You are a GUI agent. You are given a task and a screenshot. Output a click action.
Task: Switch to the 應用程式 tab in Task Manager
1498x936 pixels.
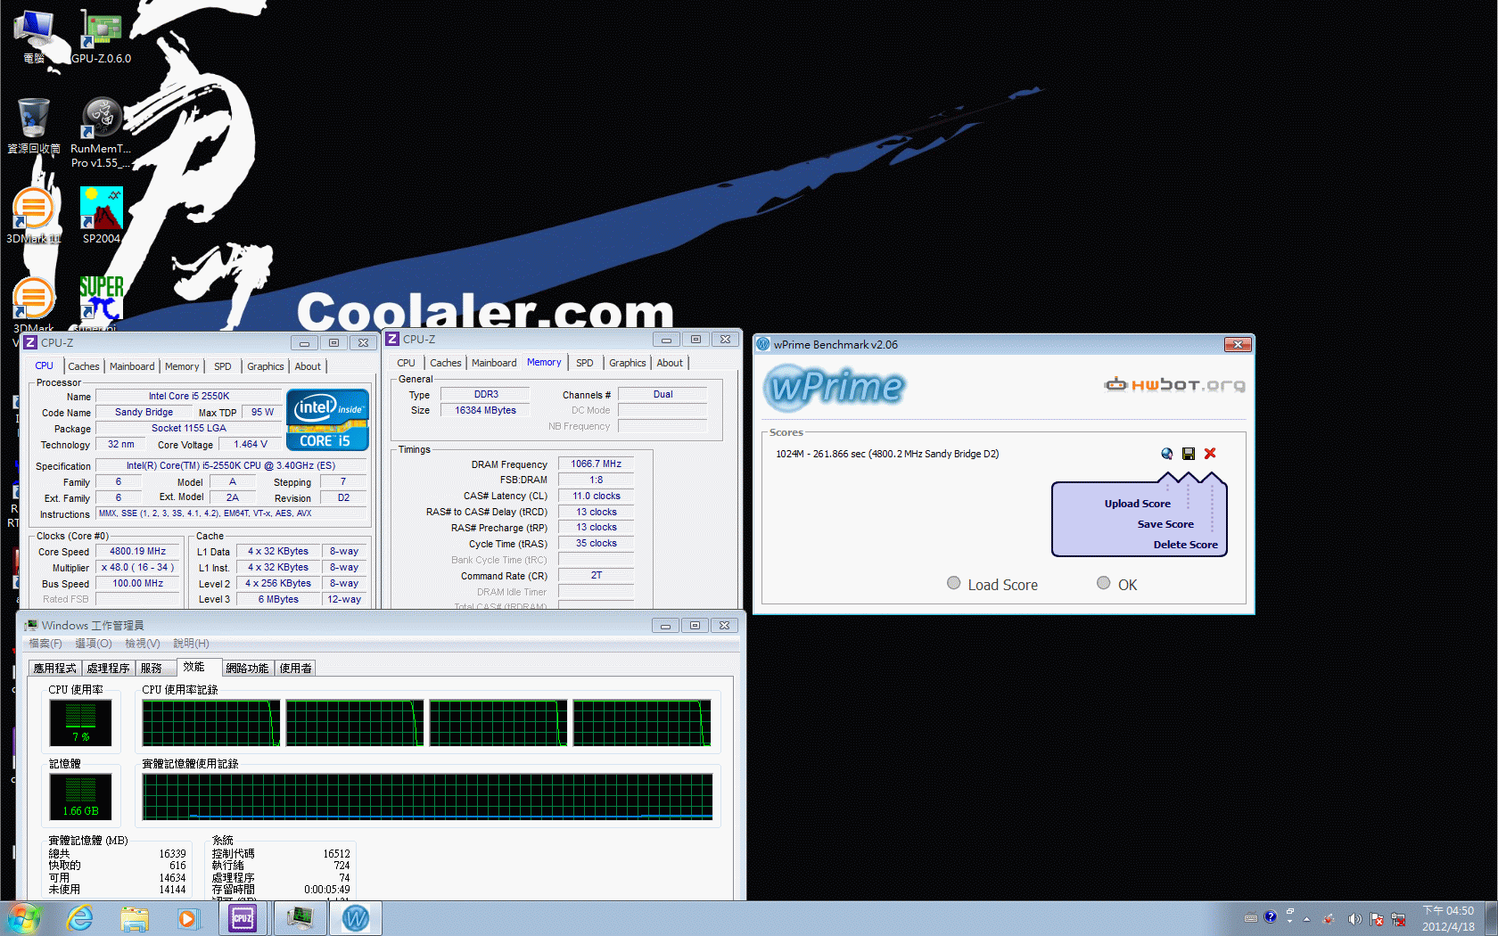55,668
